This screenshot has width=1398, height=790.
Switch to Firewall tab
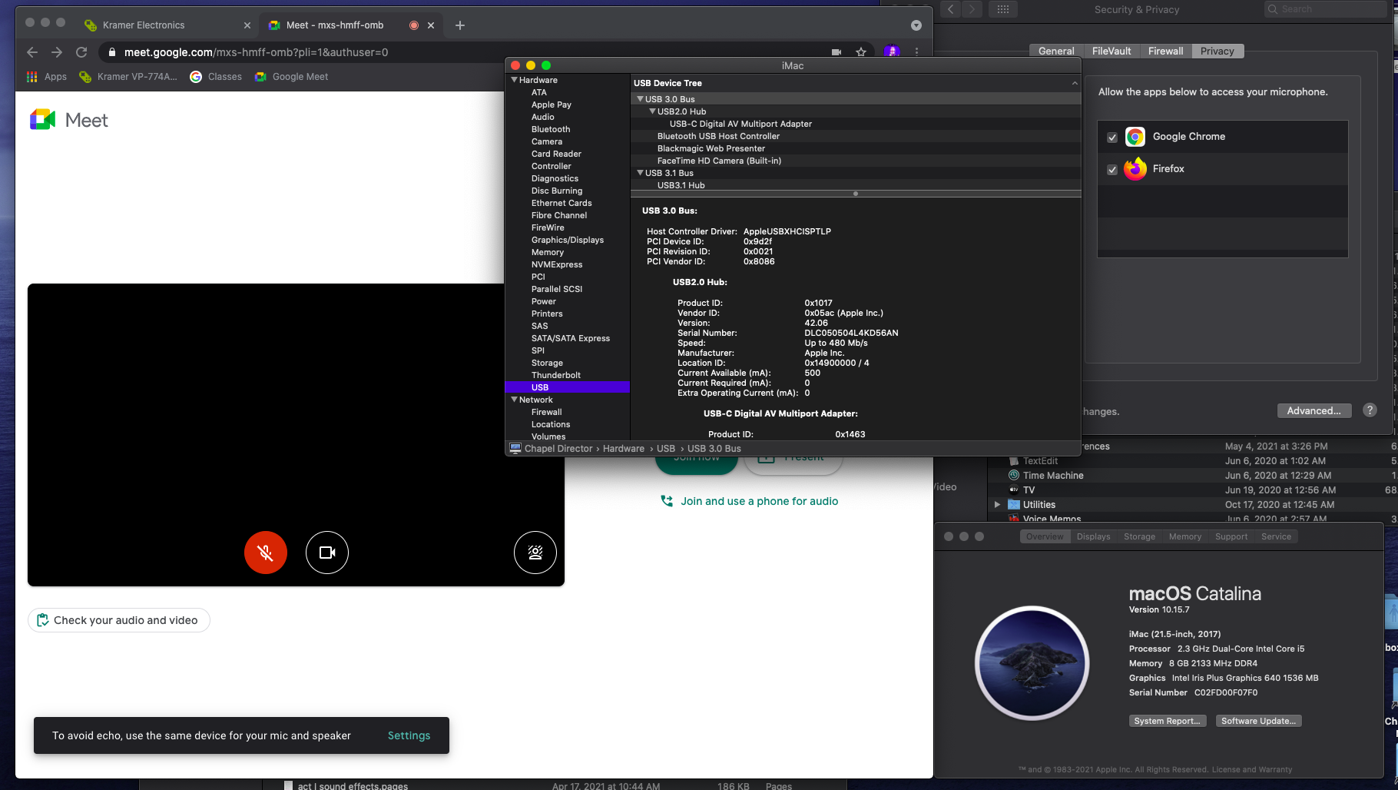[1165, 51]
